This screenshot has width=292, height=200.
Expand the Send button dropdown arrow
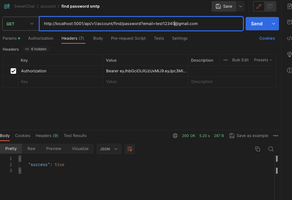click(x=274, y=24)
